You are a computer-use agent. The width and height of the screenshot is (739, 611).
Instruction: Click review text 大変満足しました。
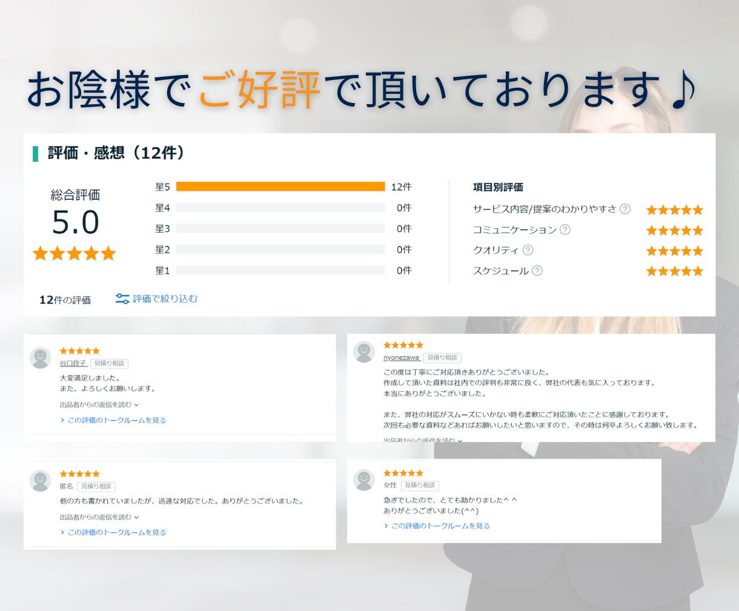[x=90, y=378]
